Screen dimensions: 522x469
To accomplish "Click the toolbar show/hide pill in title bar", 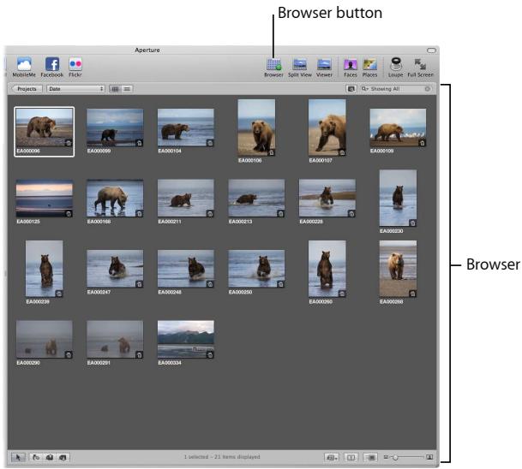I will [431, 50].
